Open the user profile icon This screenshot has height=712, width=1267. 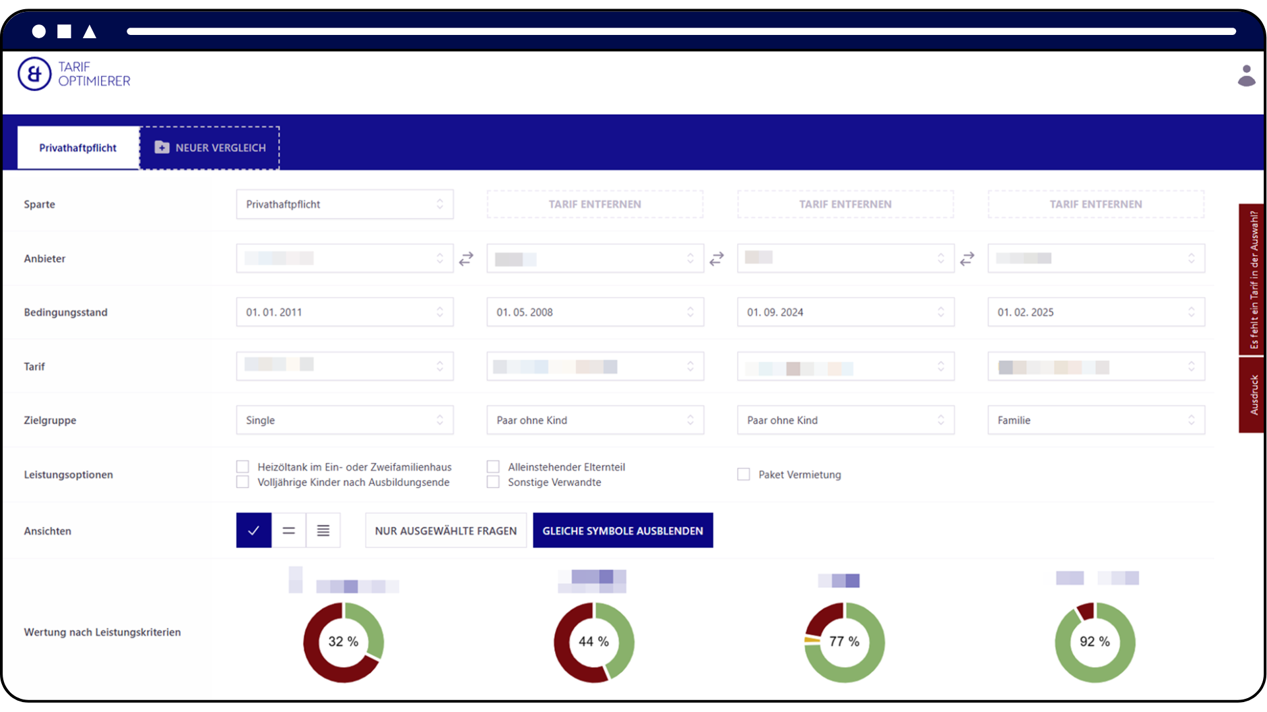tap(1246, 76)
